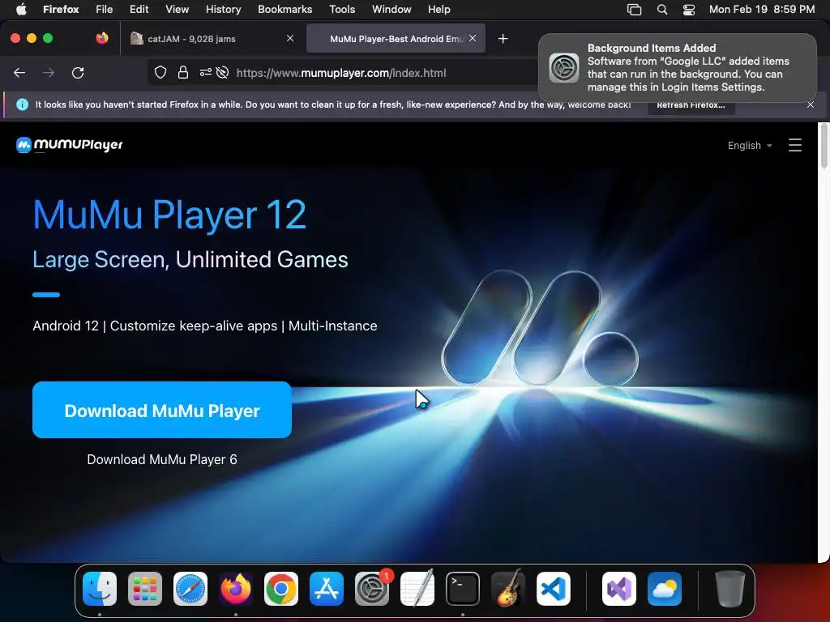The image size is (830, 622).
Task: Launch Safari from the dock
Action: coord(190,588)
